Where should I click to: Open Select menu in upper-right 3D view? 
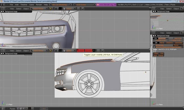pyautogui.click(x=169, y=9)
